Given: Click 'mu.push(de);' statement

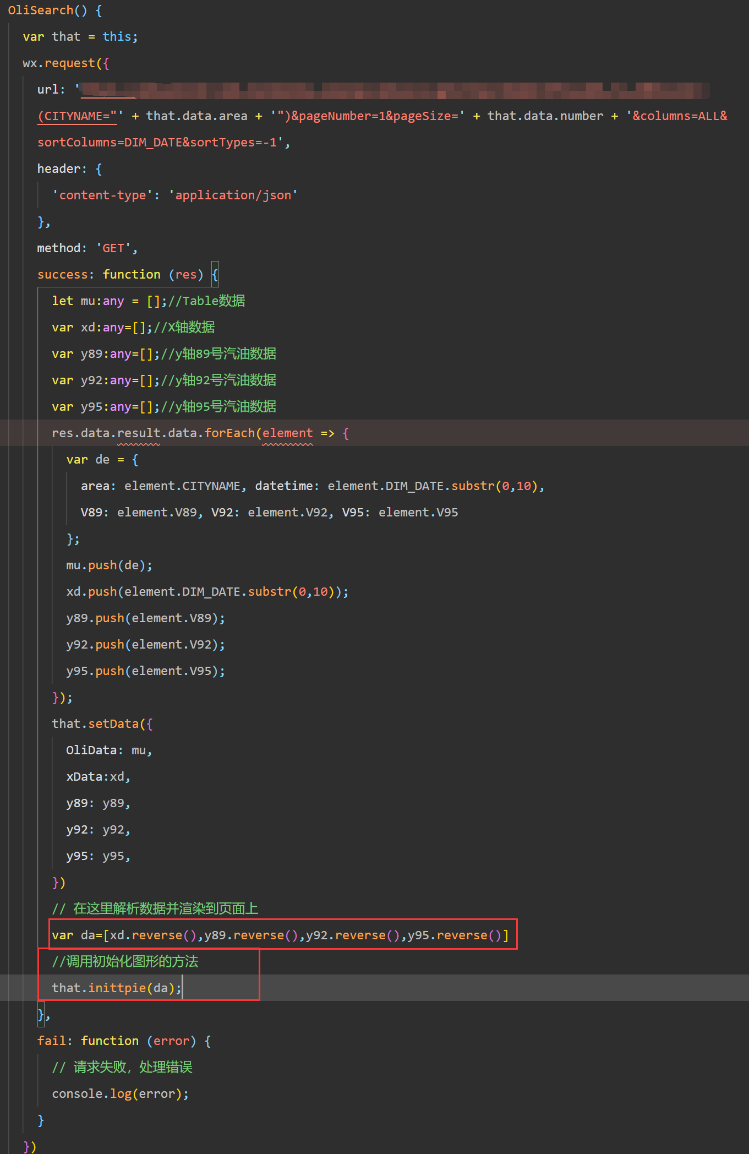Looking at the screenshot, I should (x=110, y=565).
